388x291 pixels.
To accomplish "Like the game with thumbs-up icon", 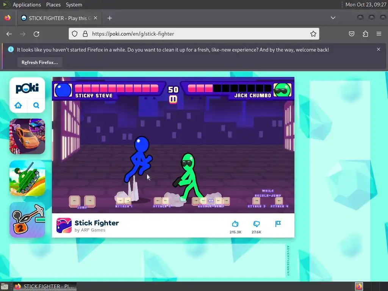I will [235, 224].
